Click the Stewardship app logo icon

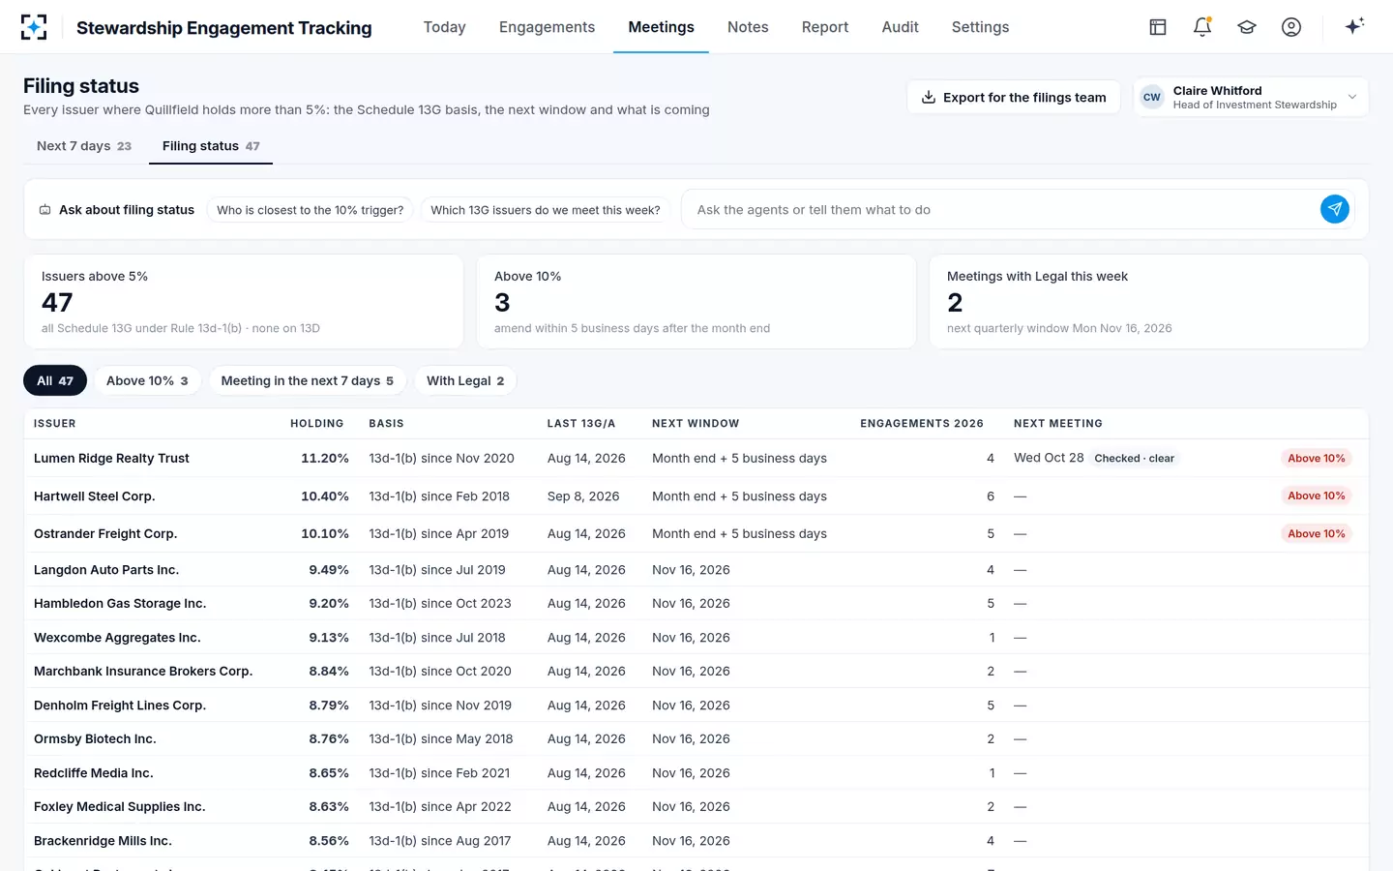(34, 27)
